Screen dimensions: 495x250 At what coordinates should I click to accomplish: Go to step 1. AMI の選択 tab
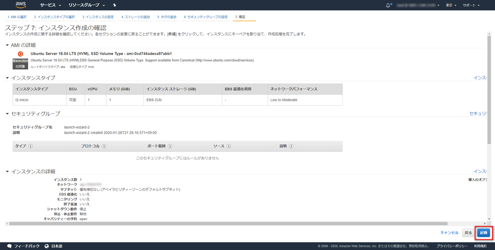17,17
